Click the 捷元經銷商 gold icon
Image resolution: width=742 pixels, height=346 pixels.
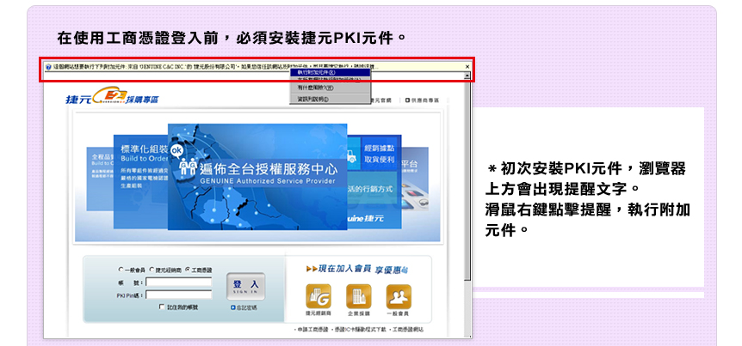318,296
